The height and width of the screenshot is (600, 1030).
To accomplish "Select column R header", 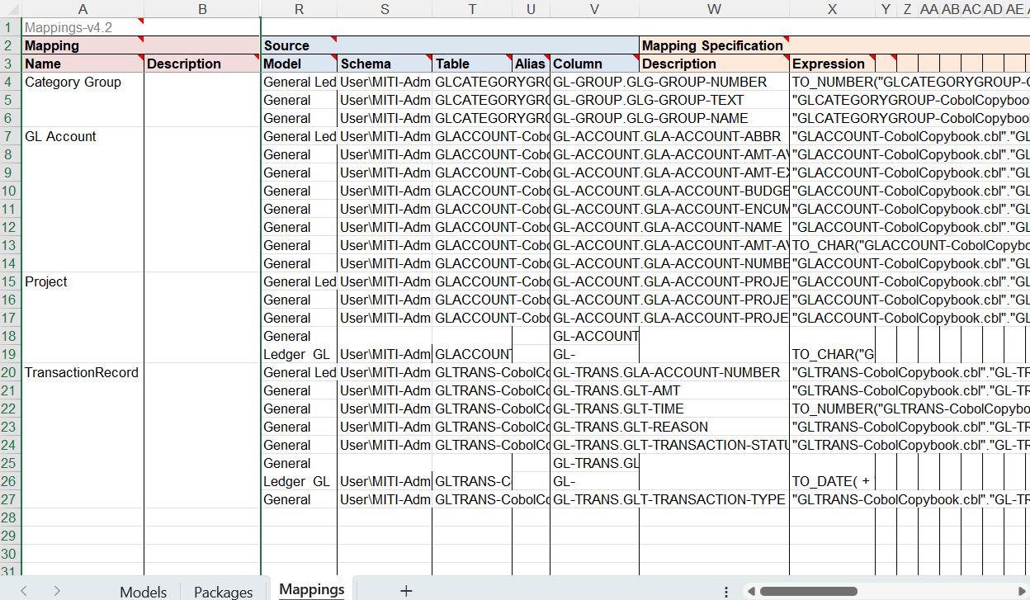I will tap(299, 8).
